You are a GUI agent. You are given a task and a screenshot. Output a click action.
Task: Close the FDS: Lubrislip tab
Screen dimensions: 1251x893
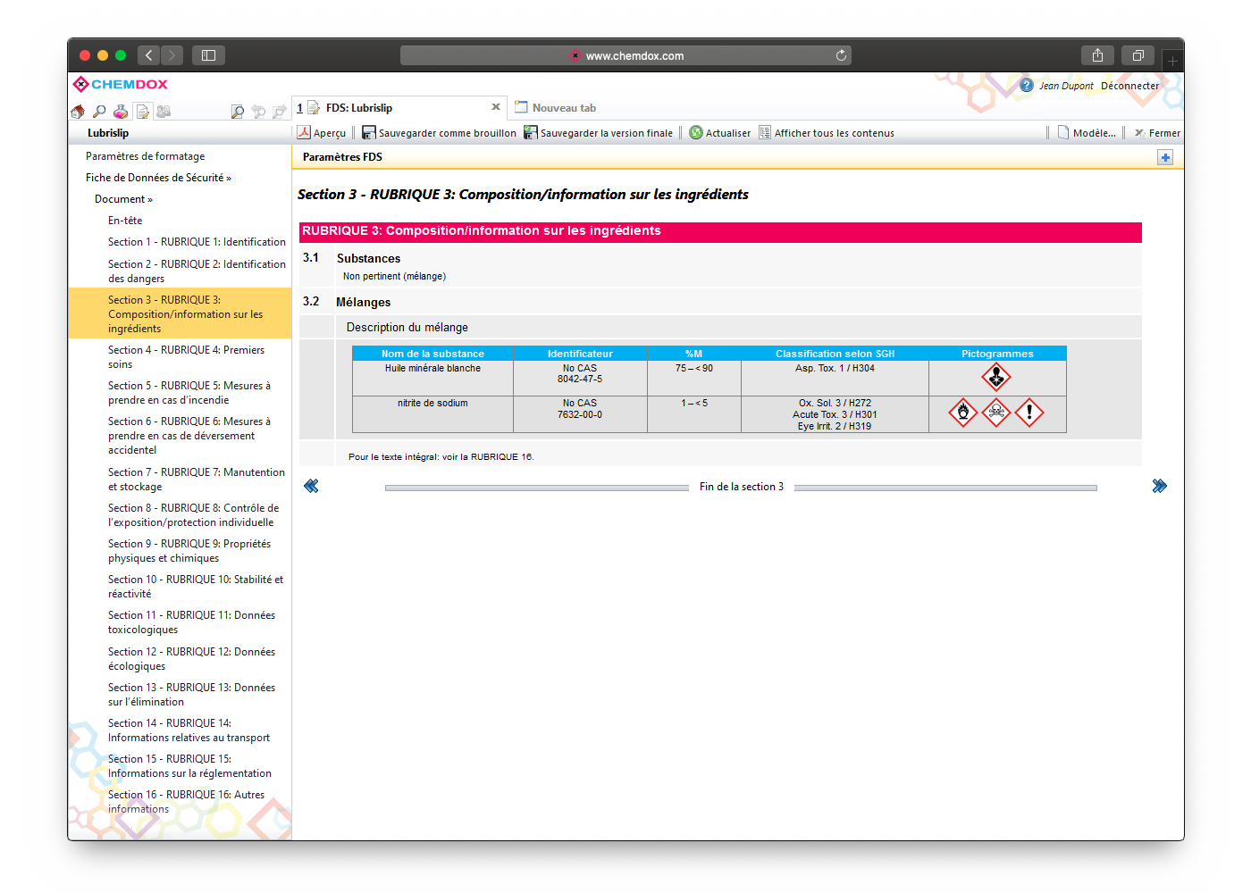point(496,107)
